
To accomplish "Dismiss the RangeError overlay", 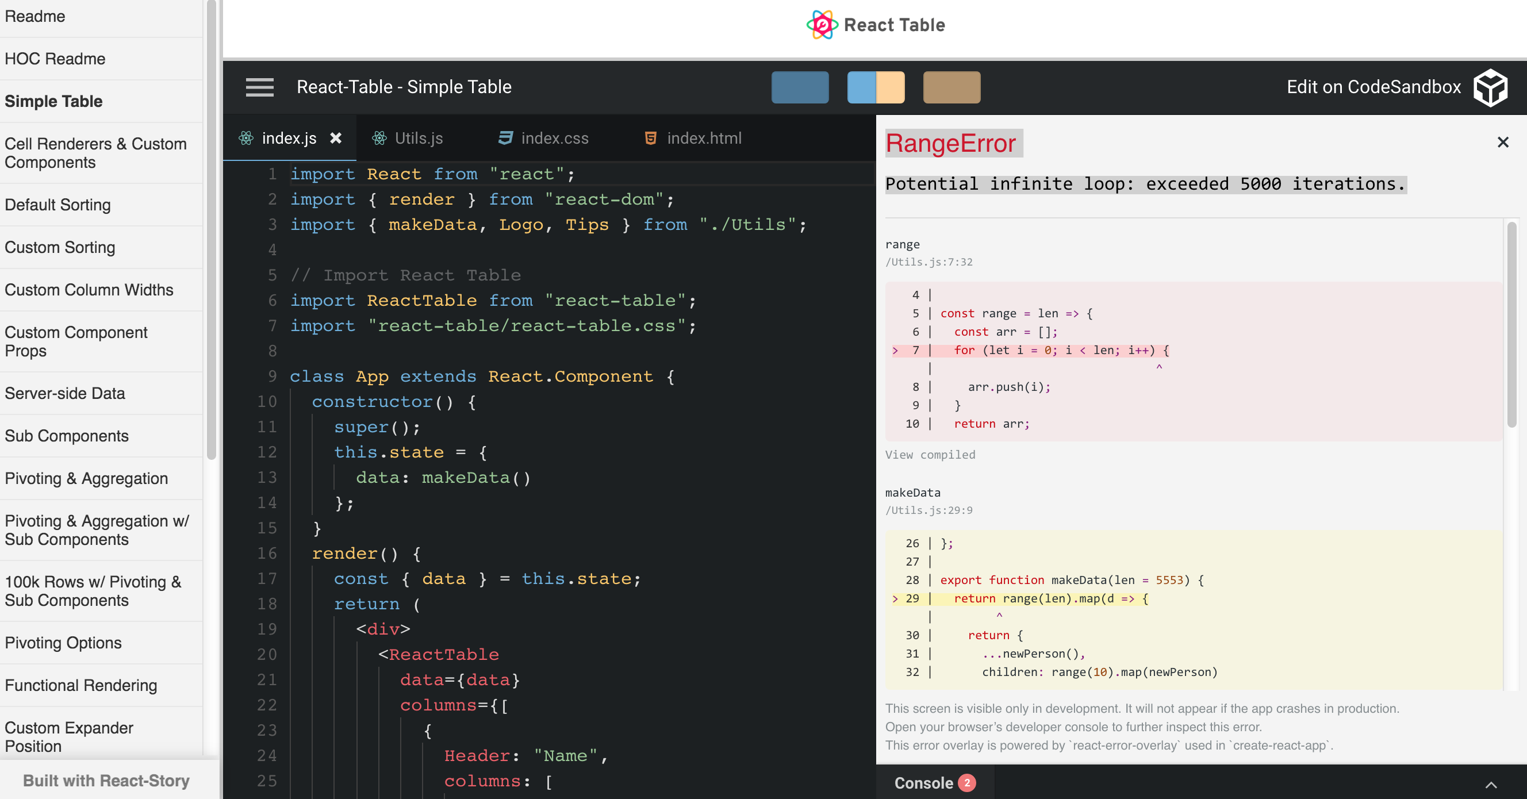I will 1503,142.
